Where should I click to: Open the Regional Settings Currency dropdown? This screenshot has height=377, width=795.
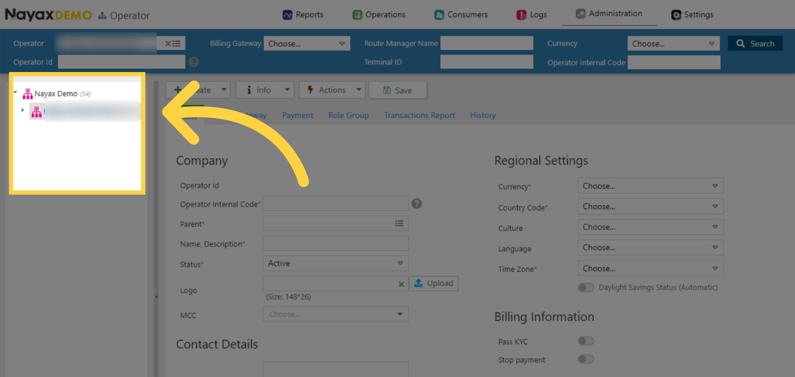tap(650, 186)
